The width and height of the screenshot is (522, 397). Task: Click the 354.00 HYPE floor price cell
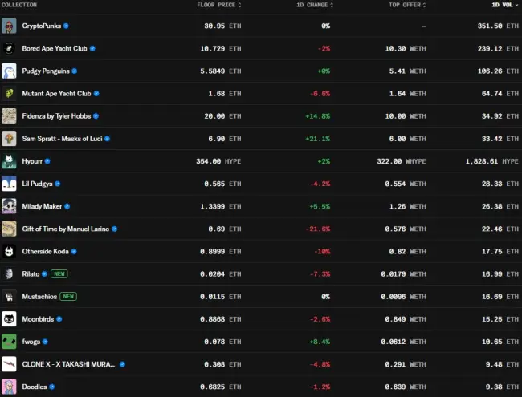(x=218, y=161)
